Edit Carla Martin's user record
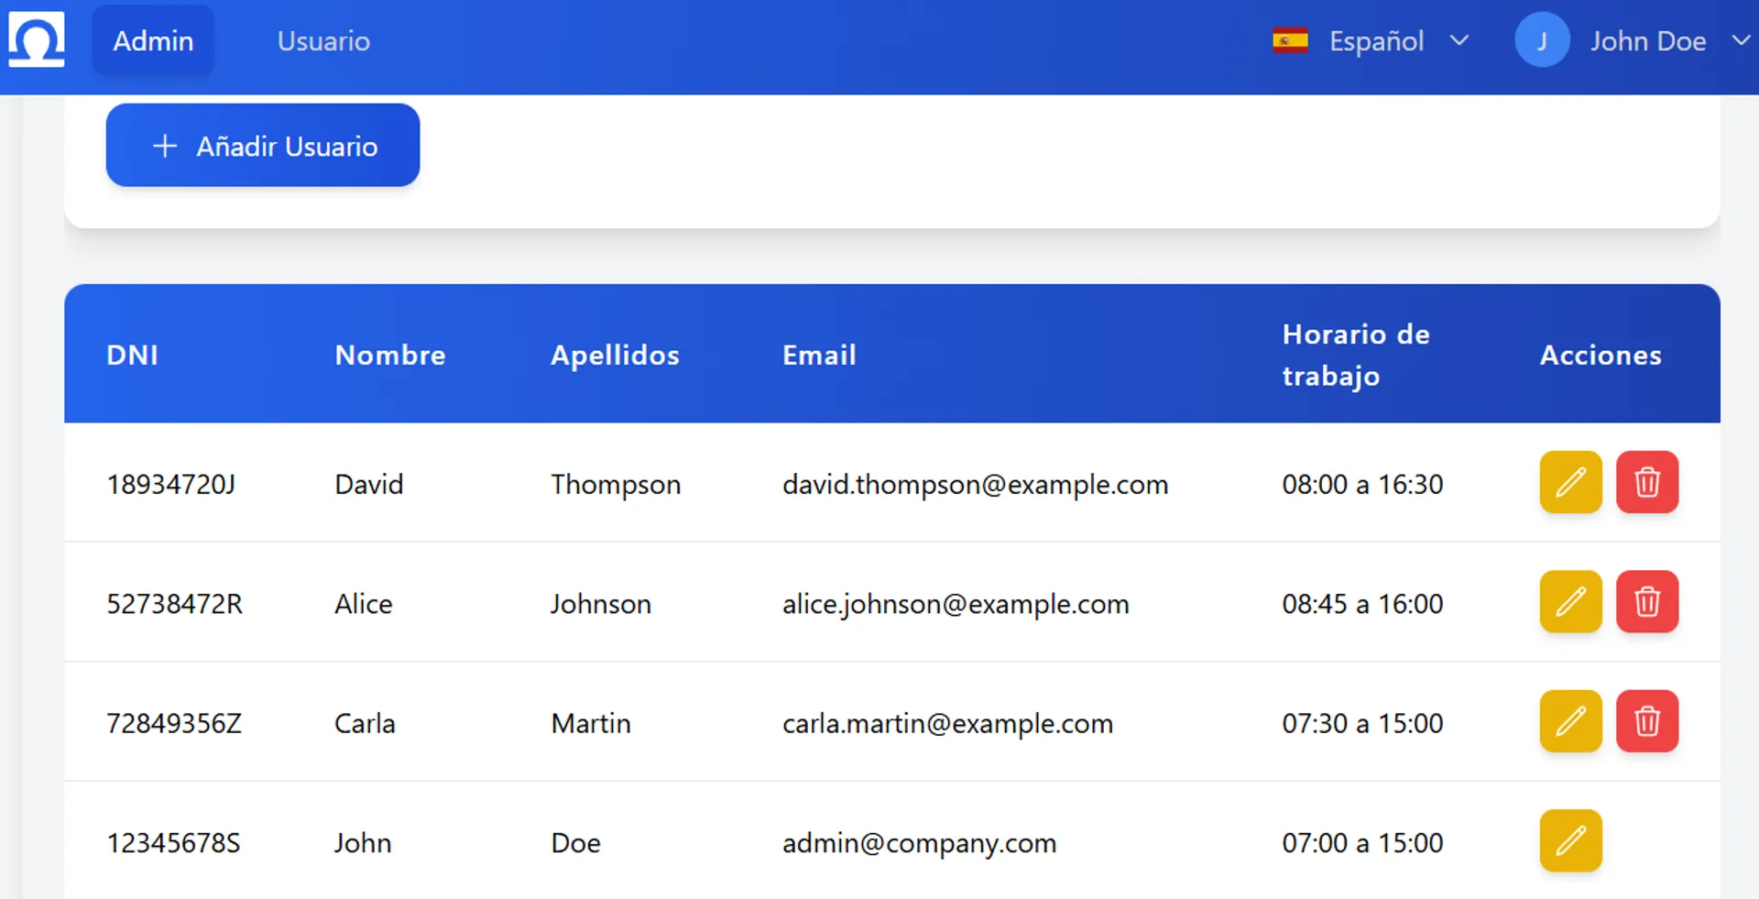This screenshot has height=899, width=1759. pyautogui.click(x=1570, y=721)
